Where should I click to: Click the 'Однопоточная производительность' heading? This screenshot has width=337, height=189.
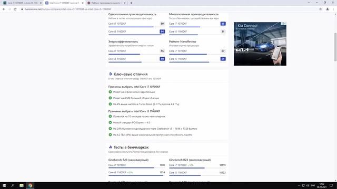(x=132, y=14)
